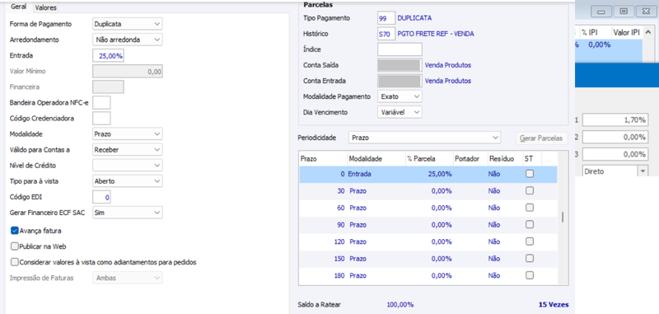Screen dimensions: 659x314
Task: Click the 180 prazo cell
Action: [x=323, y=276]
